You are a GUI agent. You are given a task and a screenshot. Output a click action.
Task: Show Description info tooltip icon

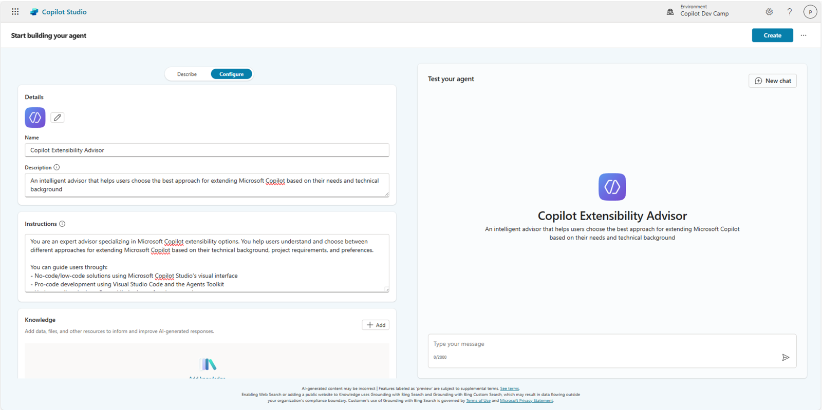click(57, 167)
